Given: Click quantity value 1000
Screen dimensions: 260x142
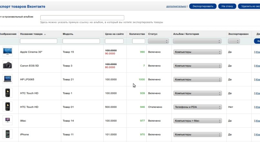Looking at the screenshot, I should (x=142, y=79).
